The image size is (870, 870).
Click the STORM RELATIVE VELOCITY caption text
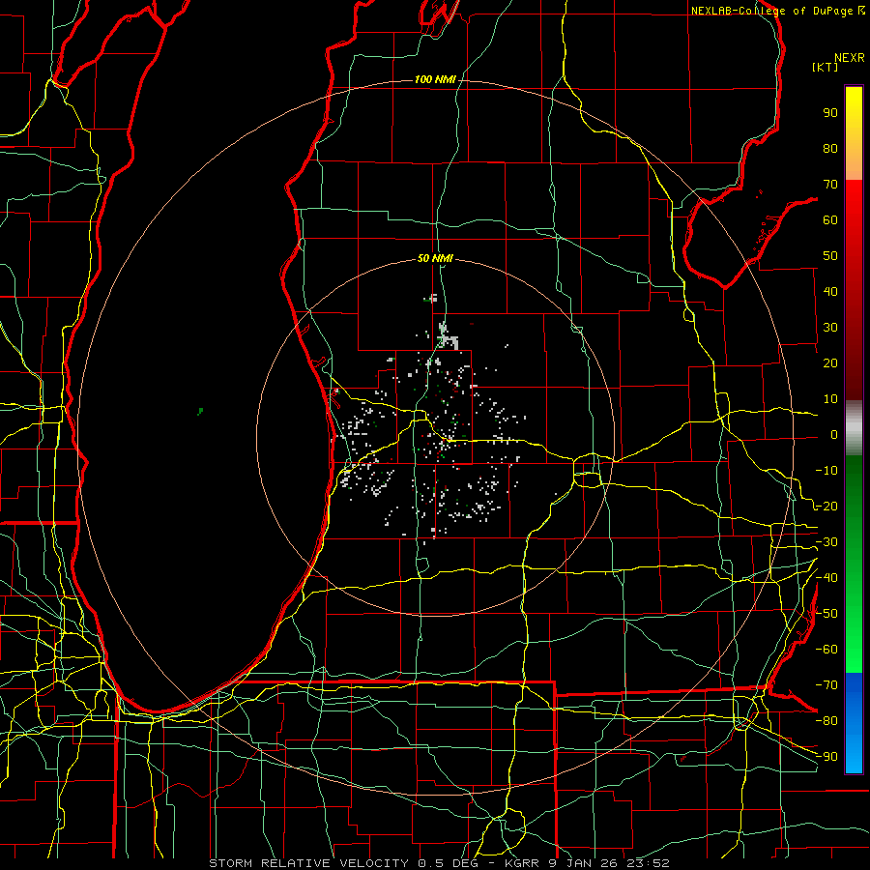pyautogui.click(x=308, y=863)
